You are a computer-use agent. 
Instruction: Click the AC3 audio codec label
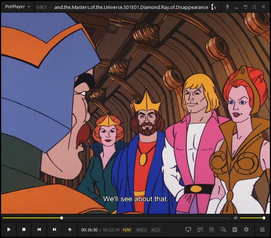click(x=155, y=230)
